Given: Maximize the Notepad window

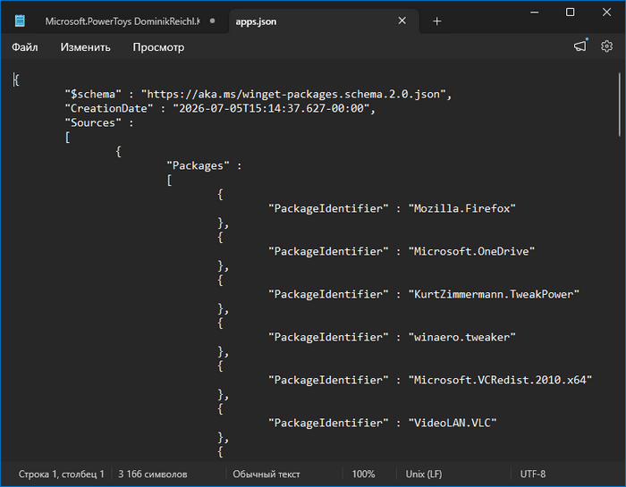Looking at the screenshot, I should click(x=571, y=13).
